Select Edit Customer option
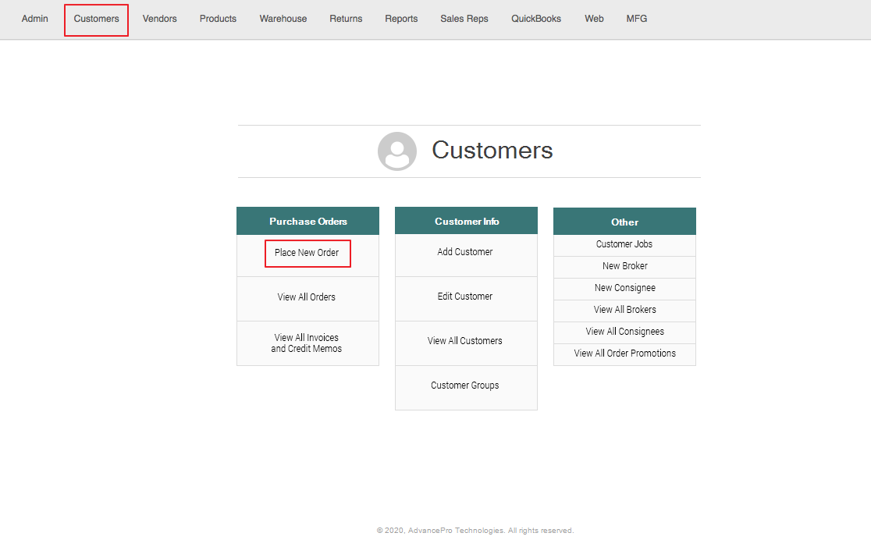Screen dimensions: 871x540 465,297
